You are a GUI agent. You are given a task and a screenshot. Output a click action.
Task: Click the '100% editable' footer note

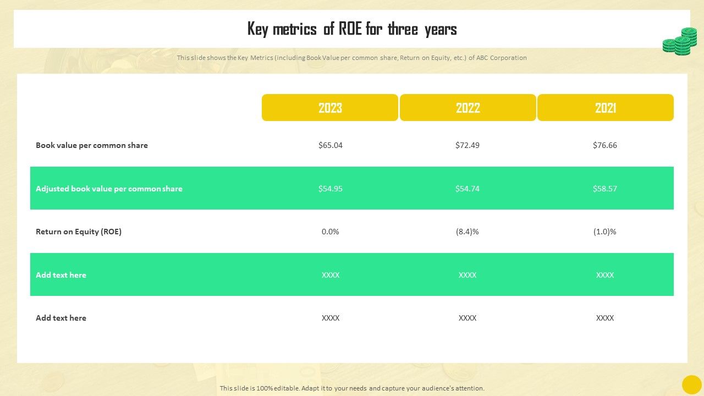point(352,388)
